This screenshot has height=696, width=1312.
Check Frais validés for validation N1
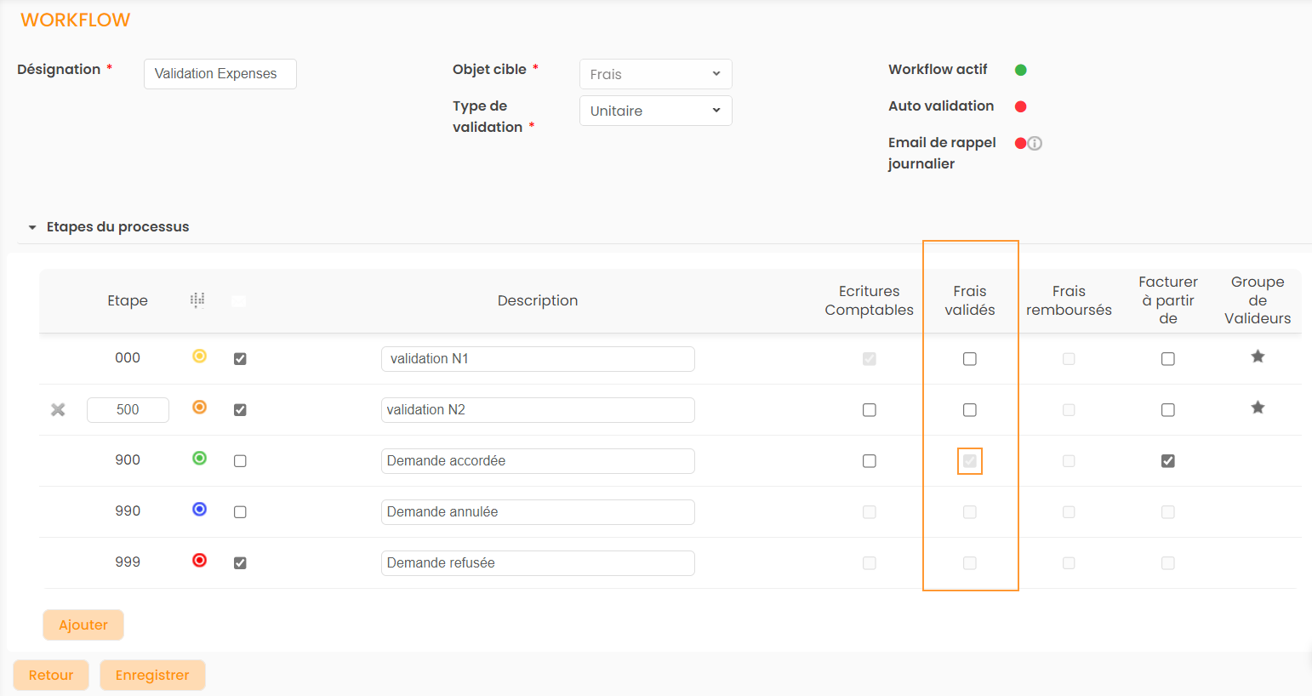[970, 359]
